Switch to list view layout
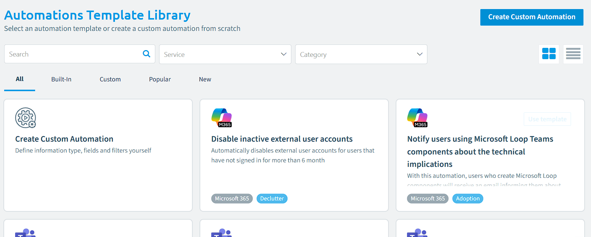 [573, 54]
